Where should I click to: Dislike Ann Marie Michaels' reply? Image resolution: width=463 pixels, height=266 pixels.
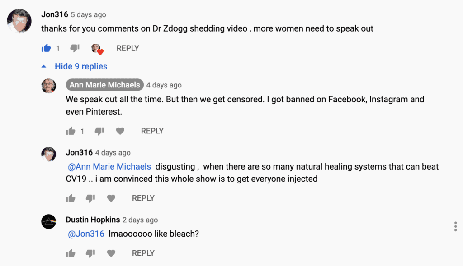99,131
